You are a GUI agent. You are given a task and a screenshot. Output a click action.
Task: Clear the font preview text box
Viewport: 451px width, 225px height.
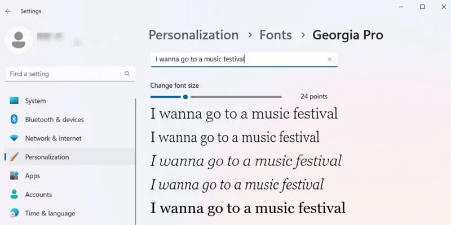click(x=330, y=60)
